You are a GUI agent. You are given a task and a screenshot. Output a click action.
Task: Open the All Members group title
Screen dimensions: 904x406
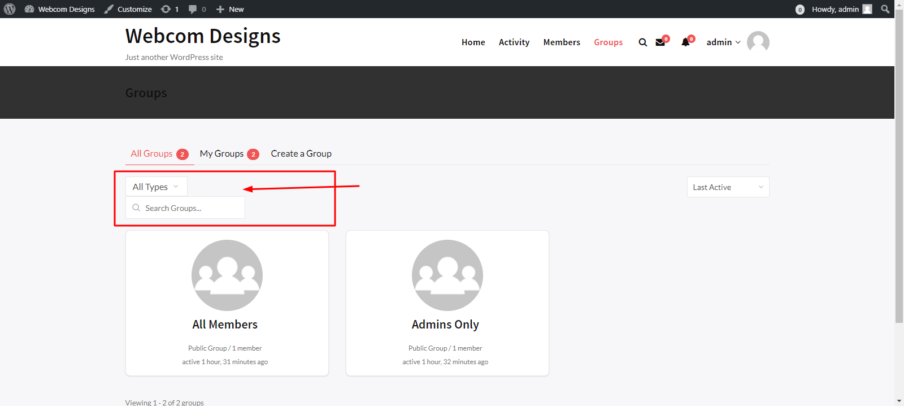coord(225,325)
